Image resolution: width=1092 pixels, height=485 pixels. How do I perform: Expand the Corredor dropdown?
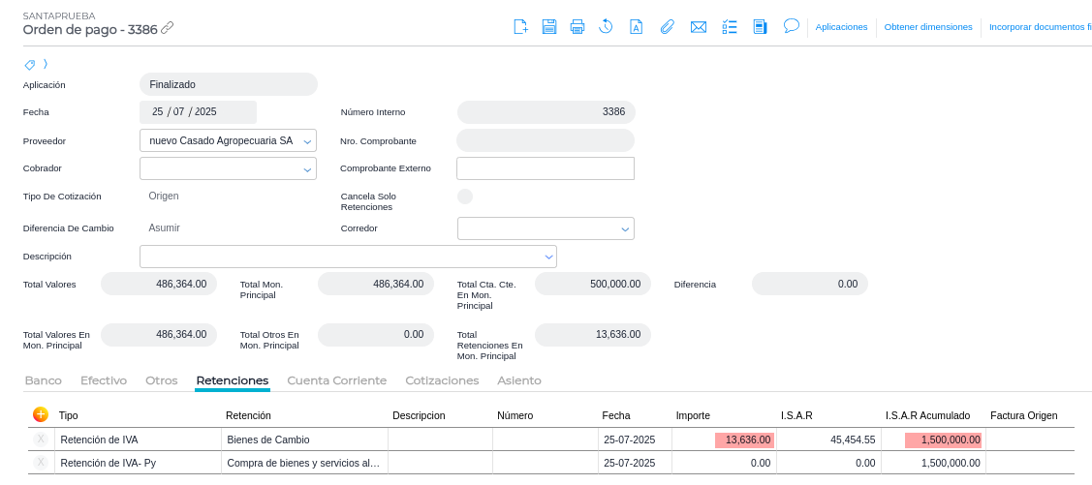(x=625, y=229)
